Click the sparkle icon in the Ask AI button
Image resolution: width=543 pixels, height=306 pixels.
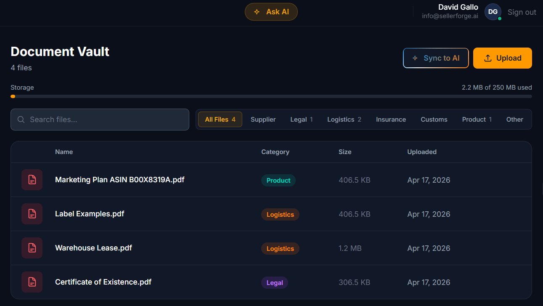257,12
